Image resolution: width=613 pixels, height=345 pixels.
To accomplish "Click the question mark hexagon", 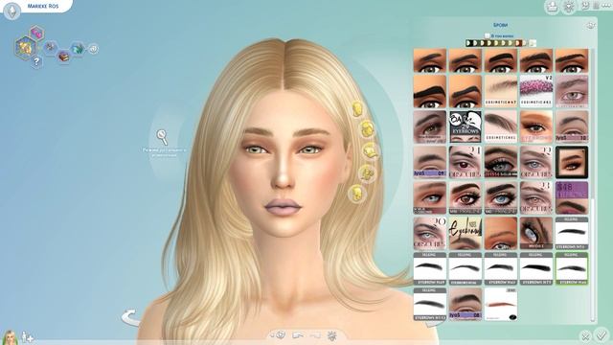I will pyautogui.click(x=36, y=61).
